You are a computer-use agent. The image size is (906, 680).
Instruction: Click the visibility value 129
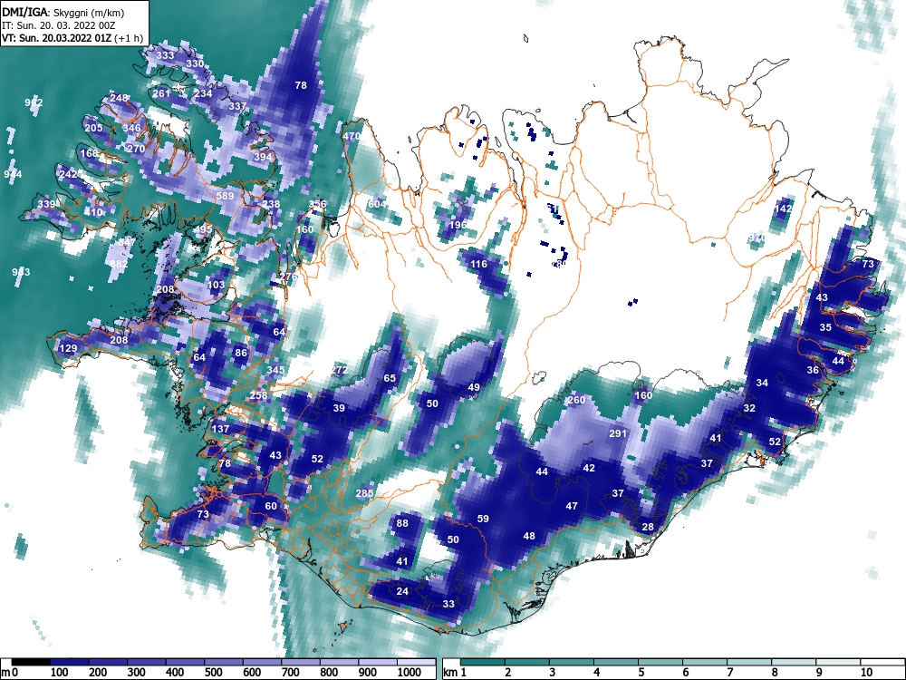point(68,348)
